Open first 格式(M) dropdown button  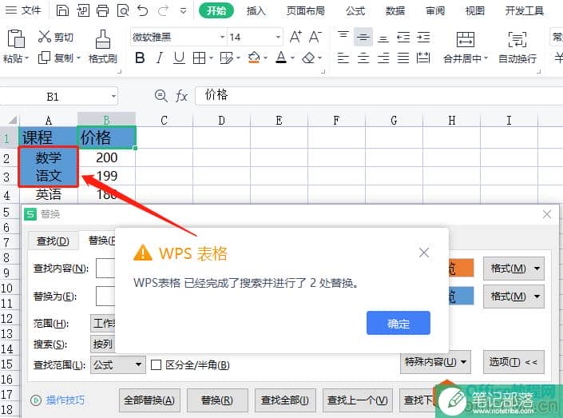513,268
